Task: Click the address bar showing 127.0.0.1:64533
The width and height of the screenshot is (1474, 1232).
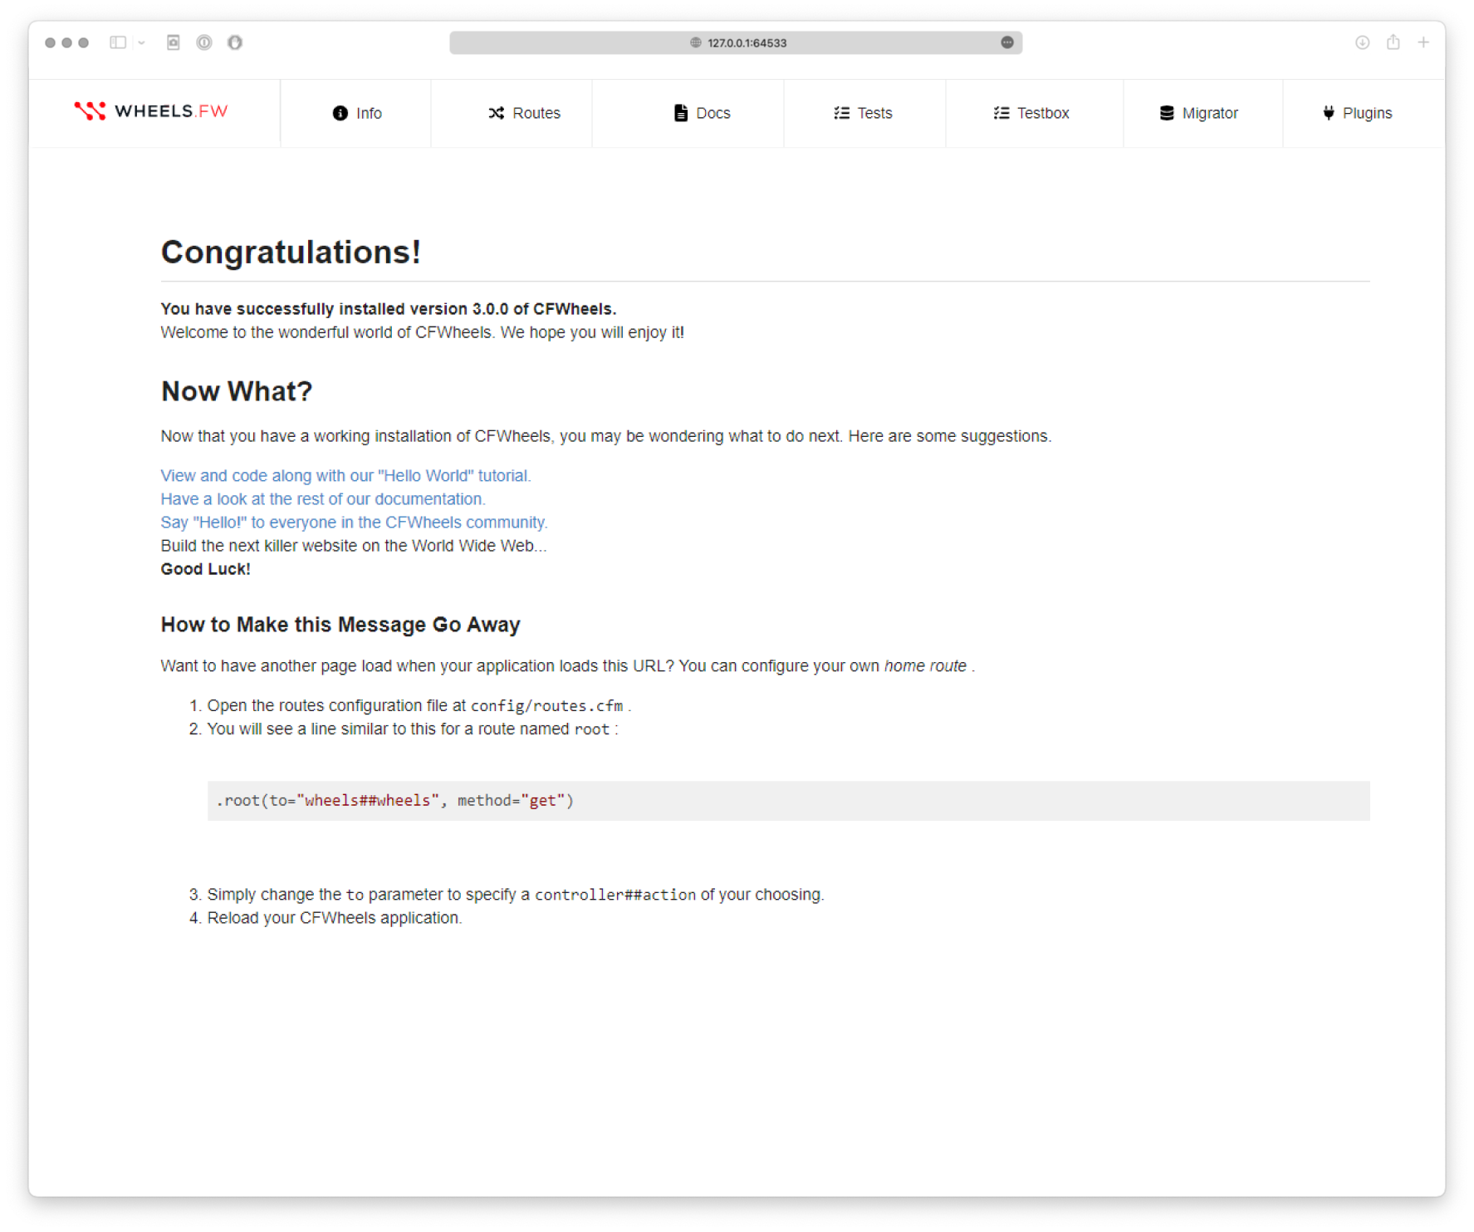Action: [735, 42]
